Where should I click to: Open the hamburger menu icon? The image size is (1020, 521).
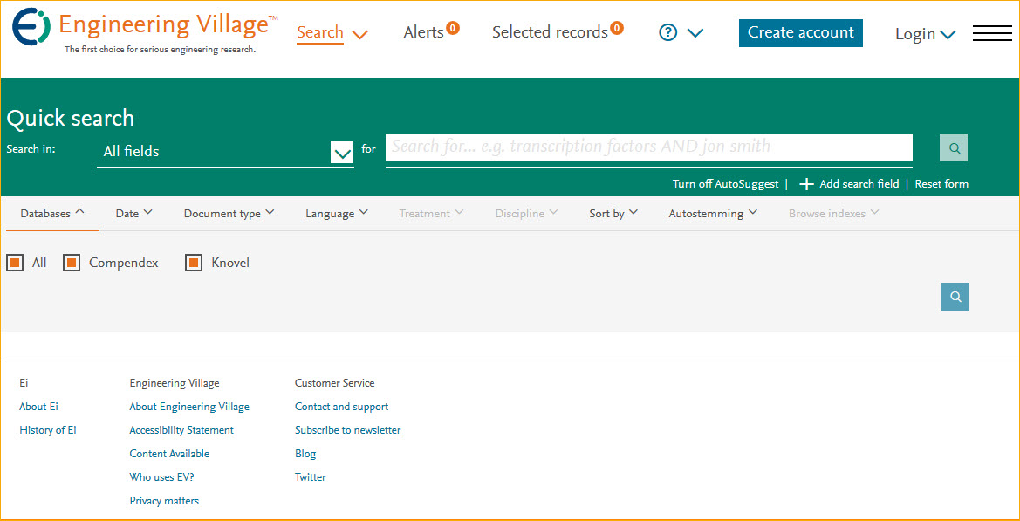tap(992, 33)
